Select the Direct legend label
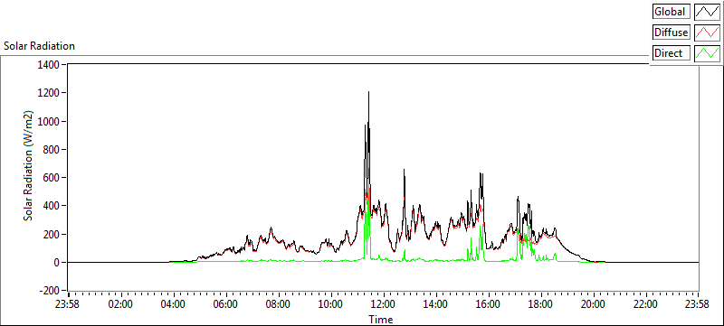724x326 pixels. (x=672, y=53)
